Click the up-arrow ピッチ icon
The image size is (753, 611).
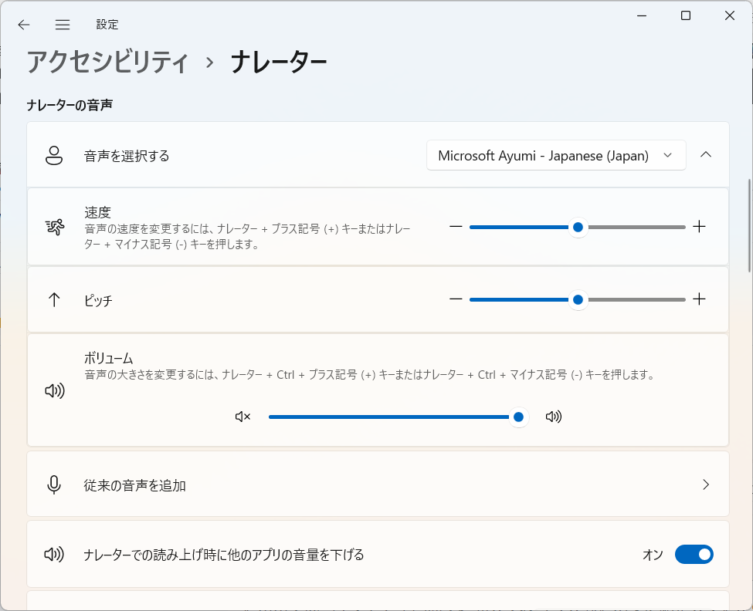tap(54, 300)
